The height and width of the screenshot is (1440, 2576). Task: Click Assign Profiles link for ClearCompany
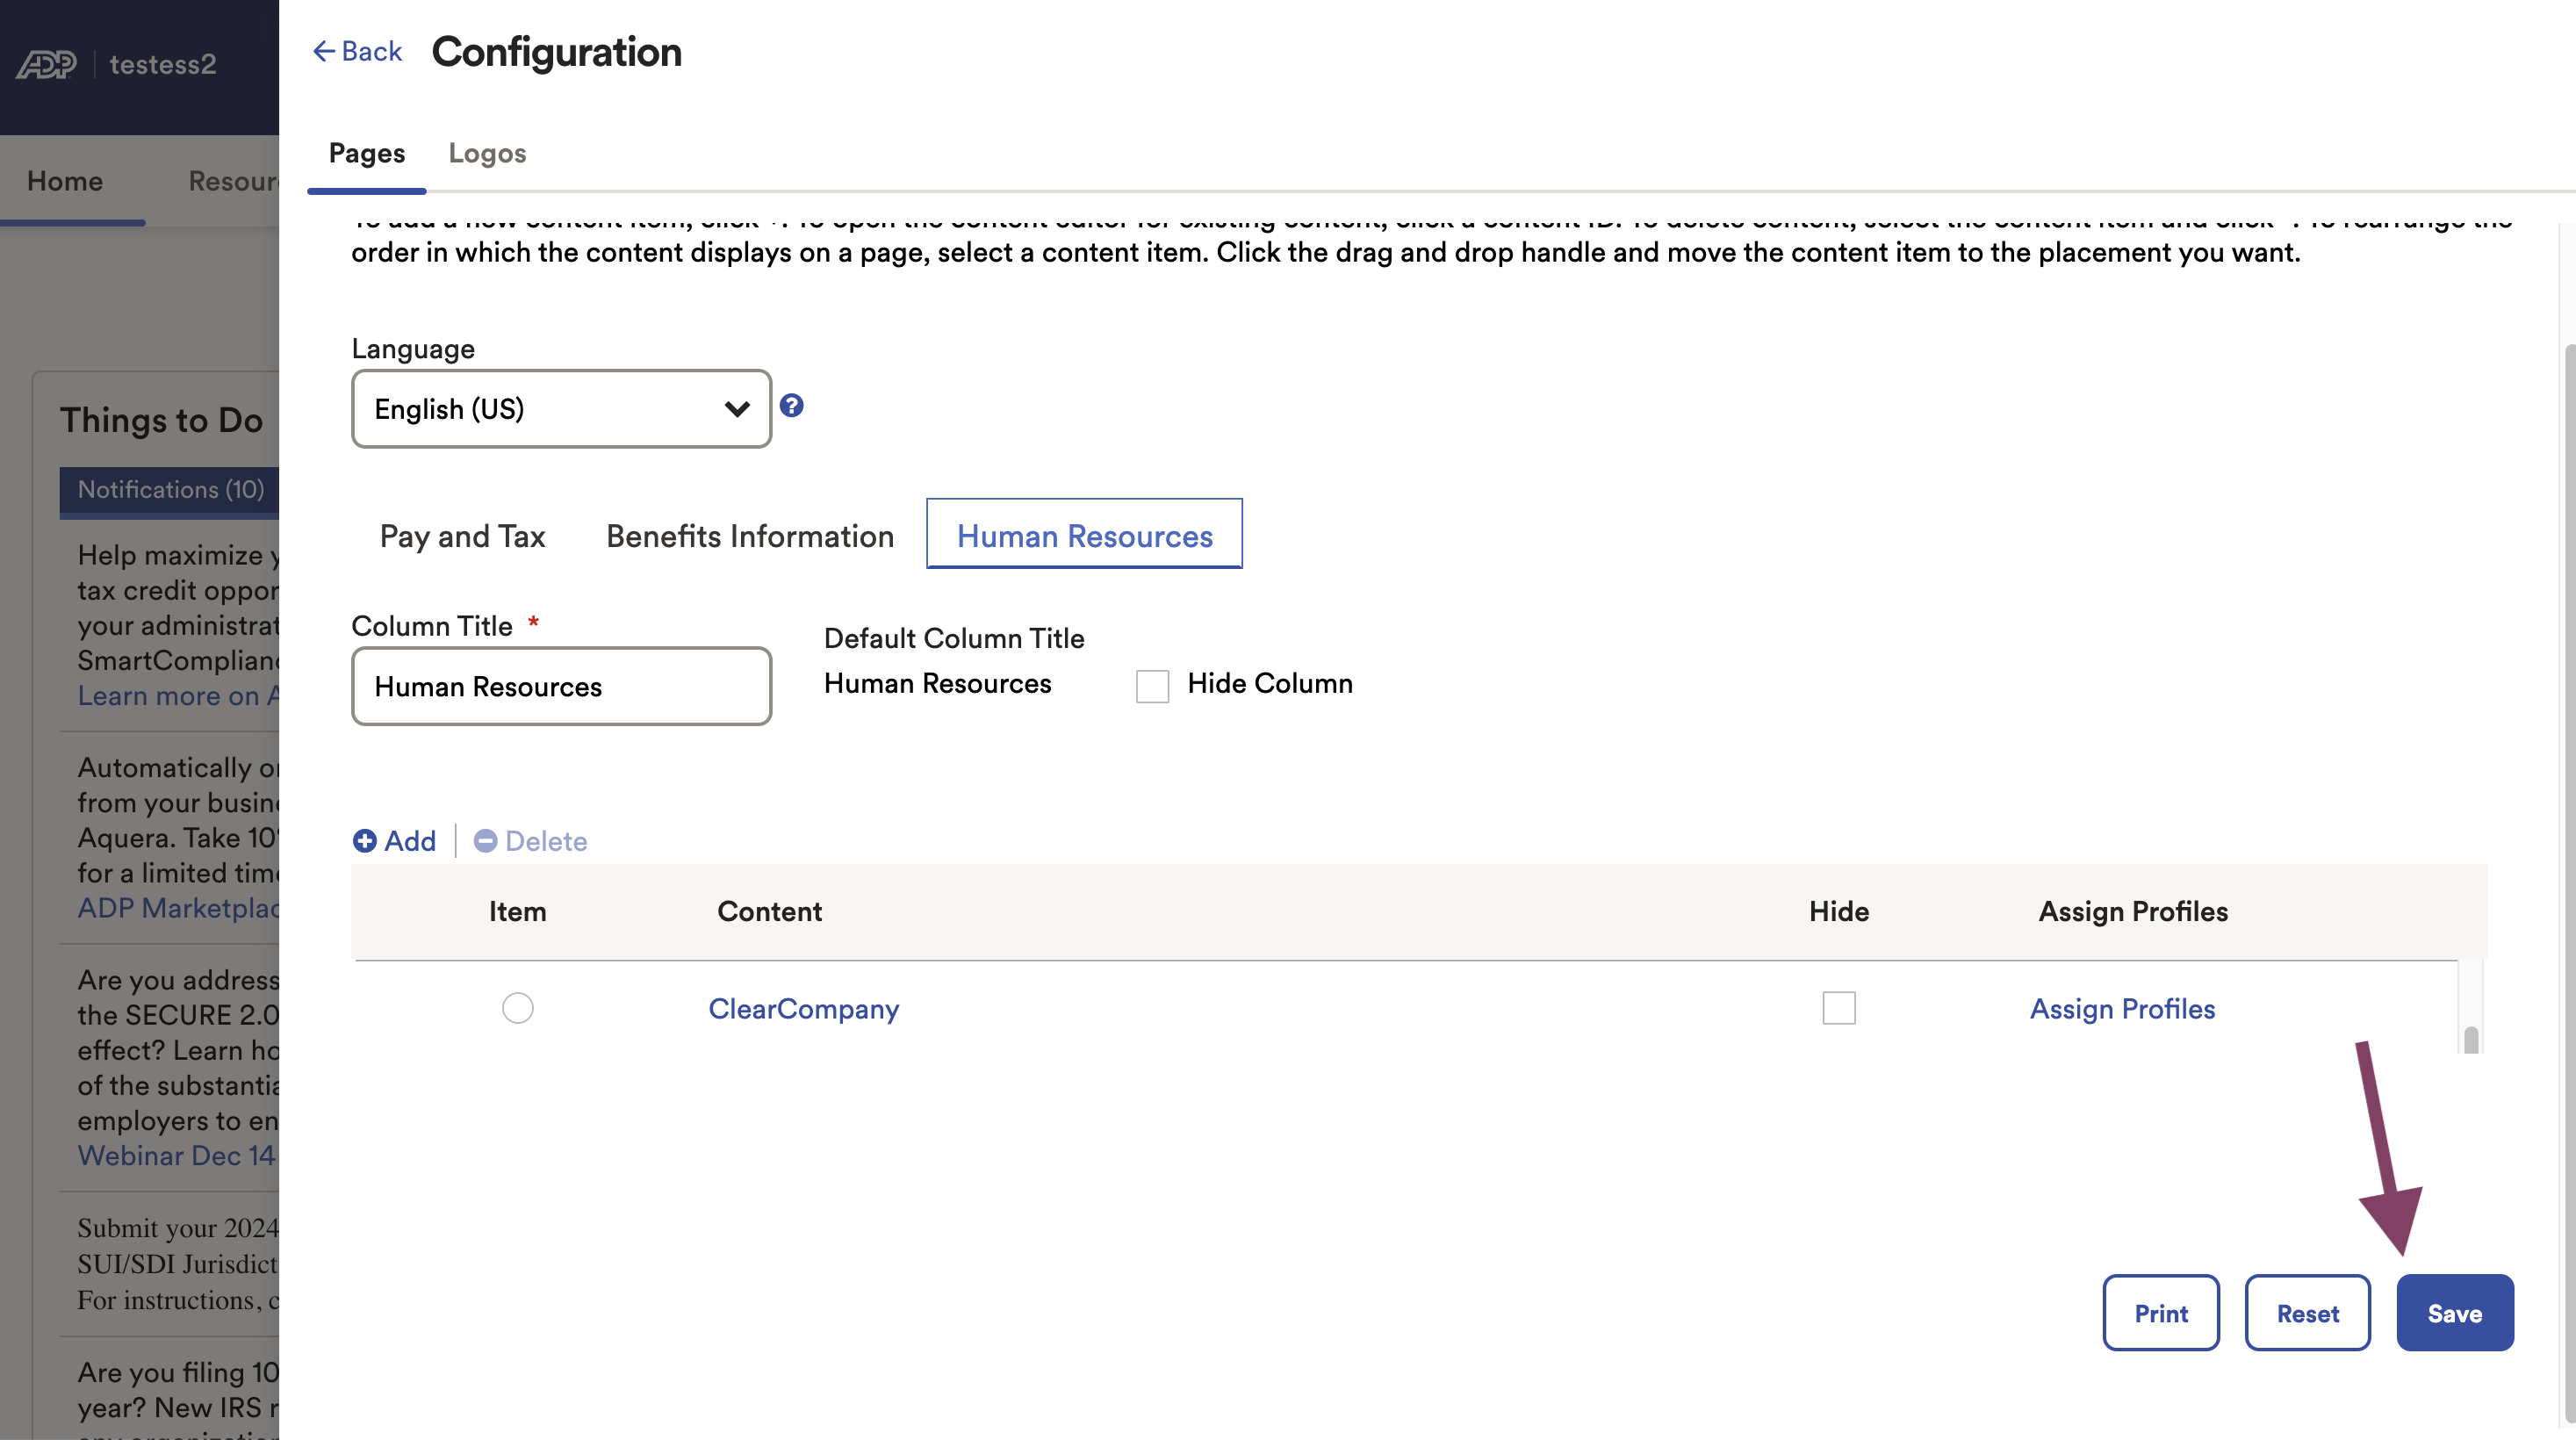2122,1009
